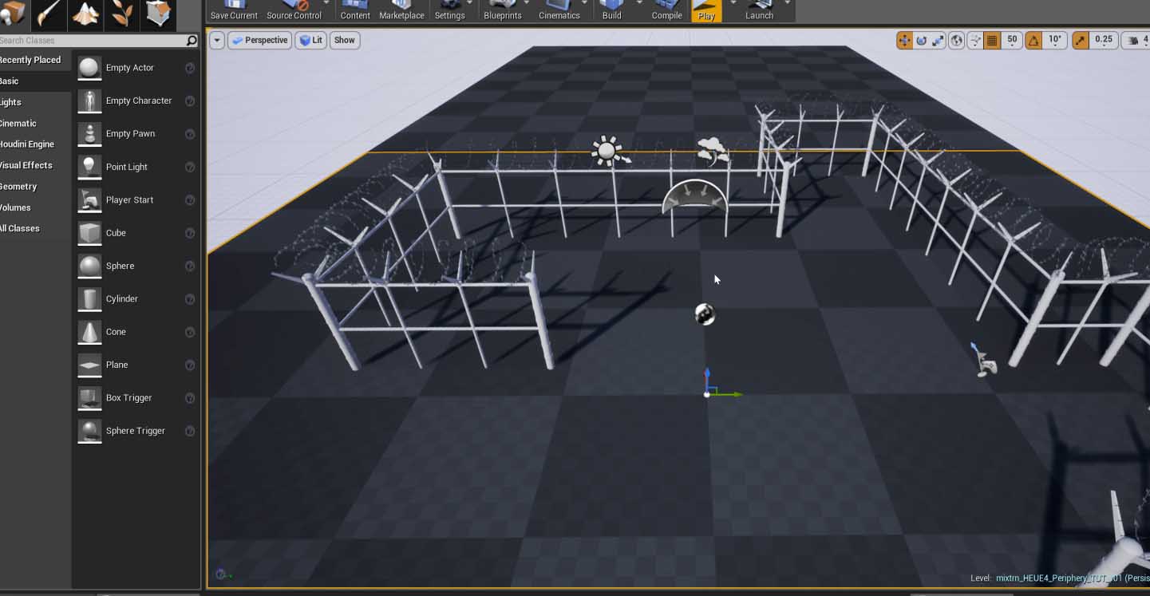Click the Show viewport button

tap(344, 40)
